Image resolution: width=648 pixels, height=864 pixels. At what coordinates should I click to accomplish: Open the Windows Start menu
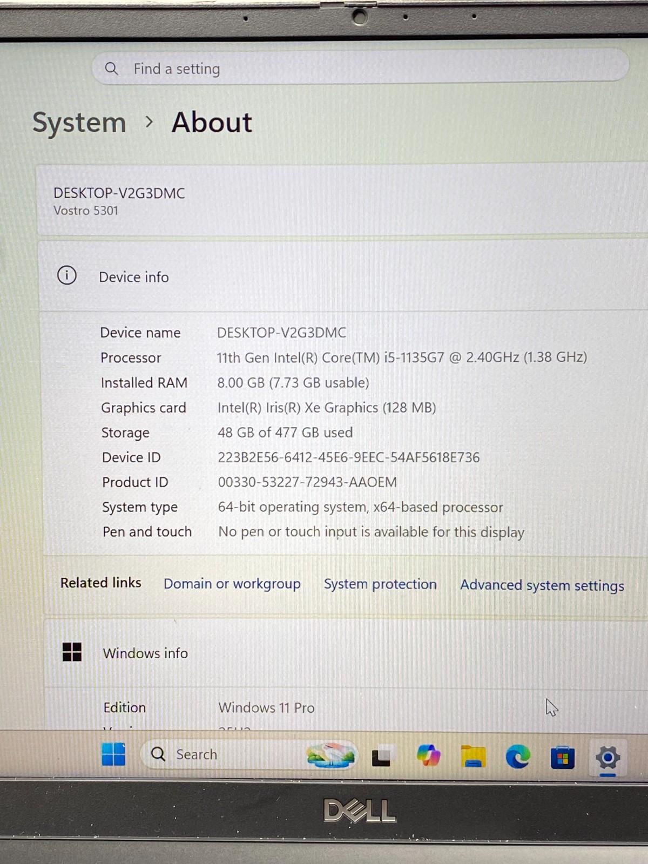(x=113, y=754)
